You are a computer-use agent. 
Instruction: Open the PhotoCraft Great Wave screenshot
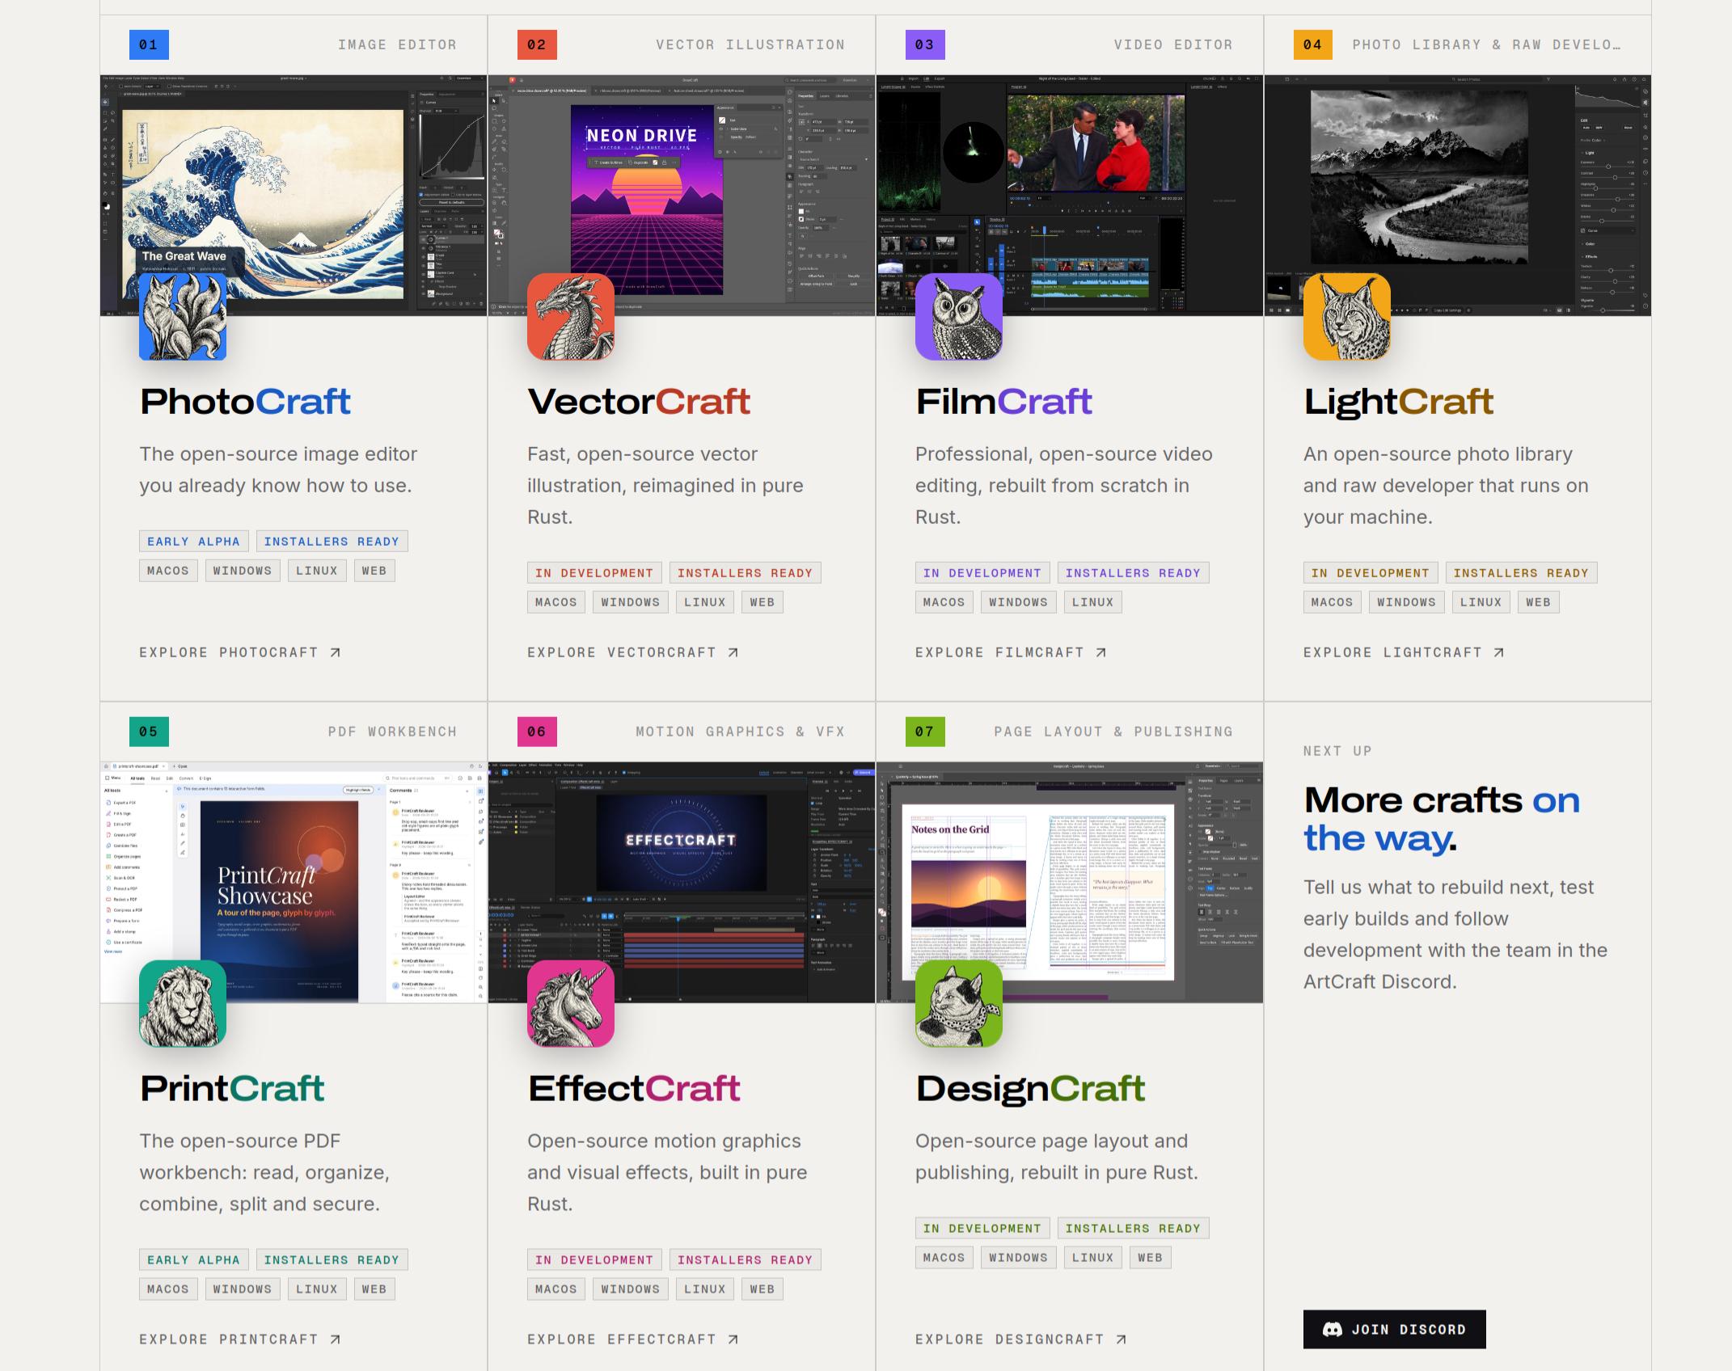[x=294, y=195]
